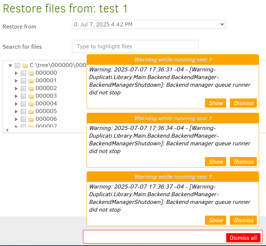266x246 pixels.
Task: Expand folder 000001
Action: click(x=16, y=81)
